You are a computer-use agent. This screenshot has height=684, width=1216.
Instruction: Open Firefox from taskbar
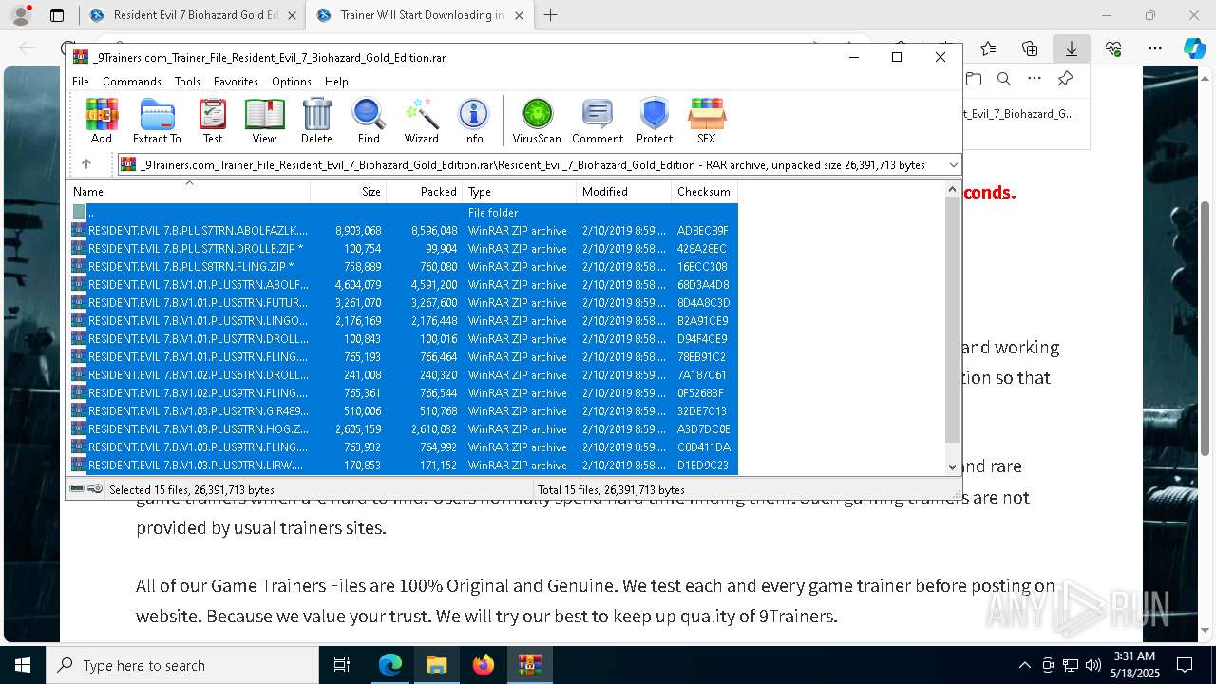click(484, 665)
